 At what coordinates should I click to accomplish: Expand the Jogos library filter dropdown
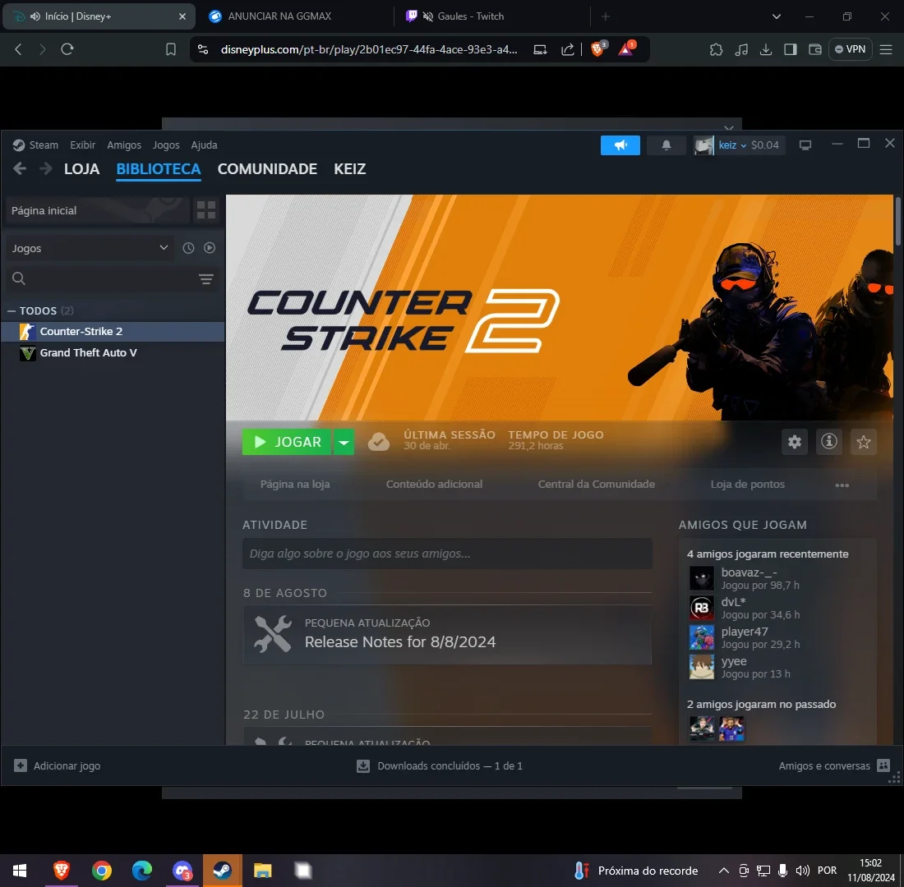[x=90, y=248]
